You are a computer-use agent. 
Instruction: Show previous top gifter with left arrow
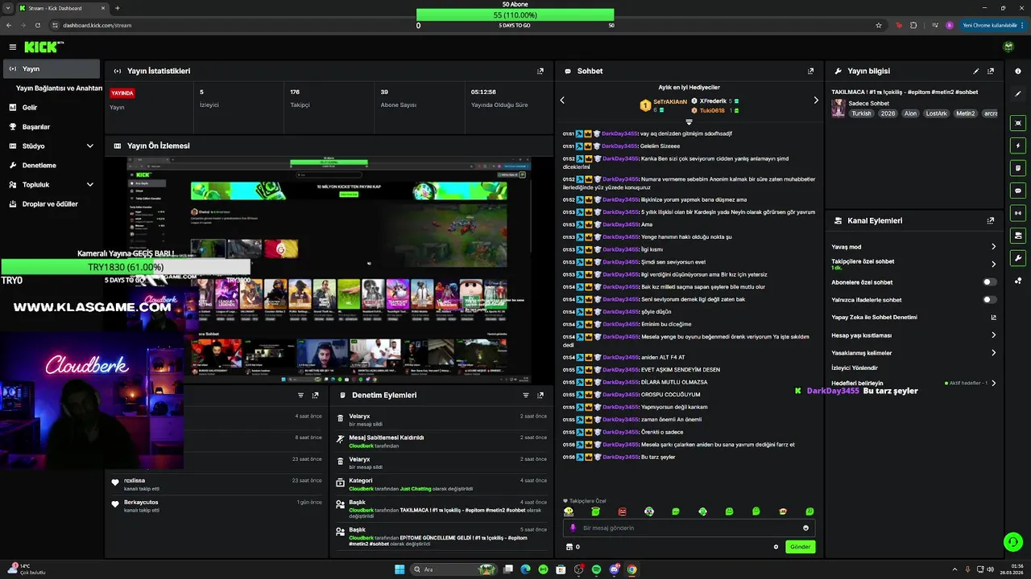562,101
